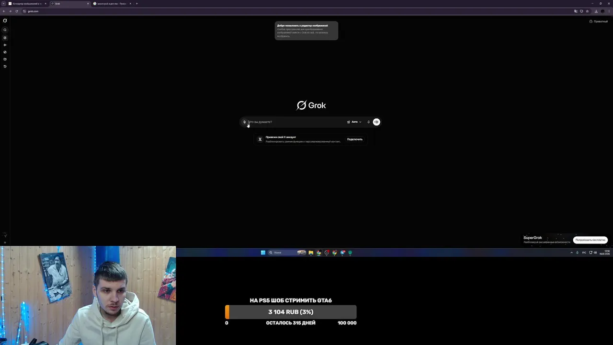613x345 pixels.
Task: Click the РУС language indicator in taskbar
Action: pyautogui.click(x=584, y=253)
